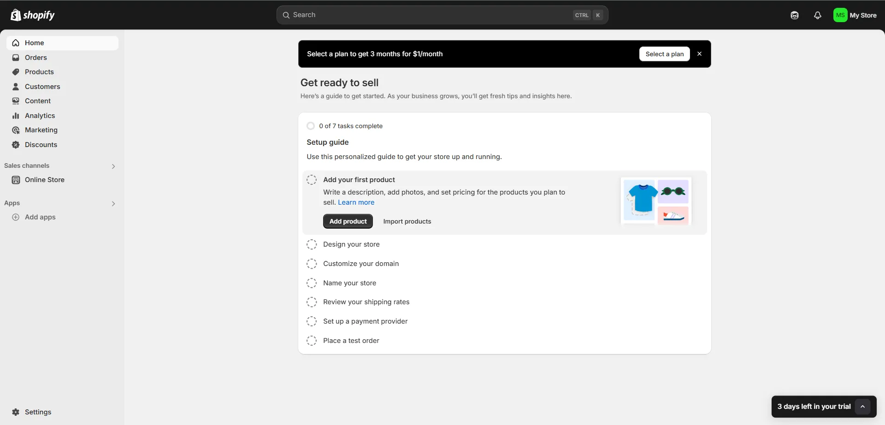
Task: Click the Settings gear icon
Action: pos(16,412)
